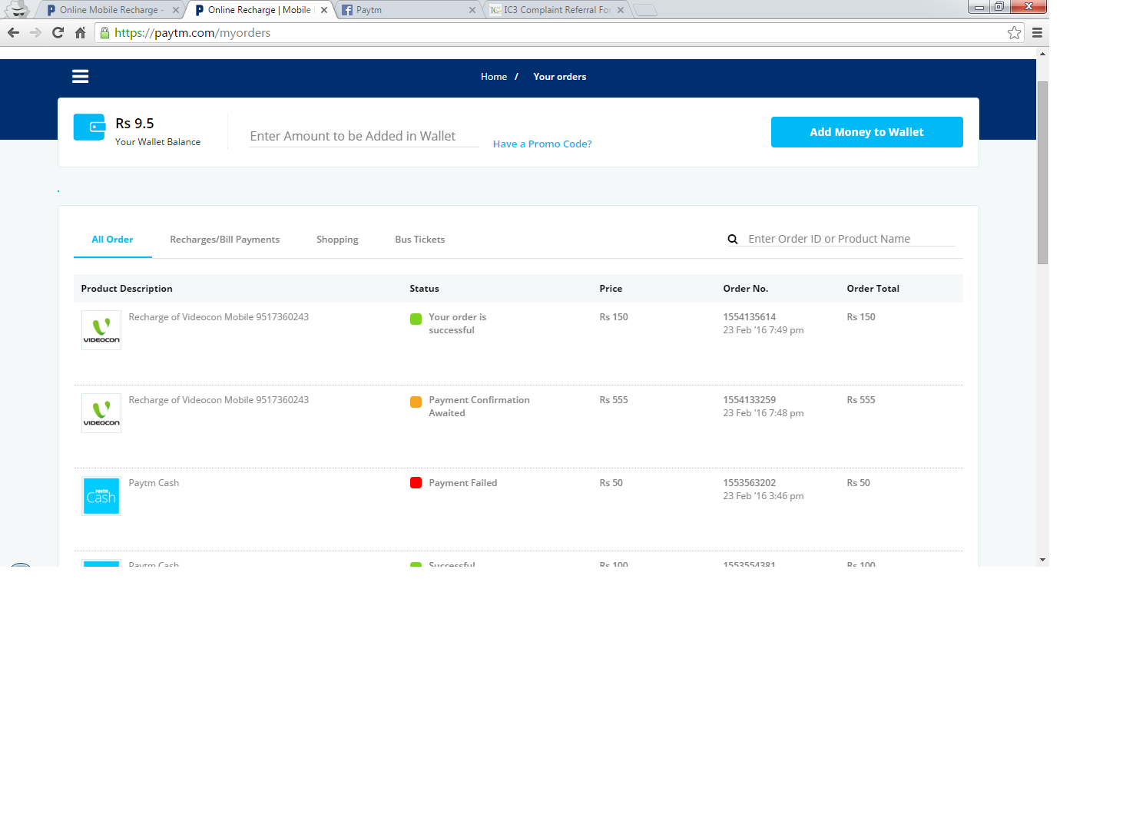
Task: Click the wallet icon beside the balance
Action: (x=90, y=127)
